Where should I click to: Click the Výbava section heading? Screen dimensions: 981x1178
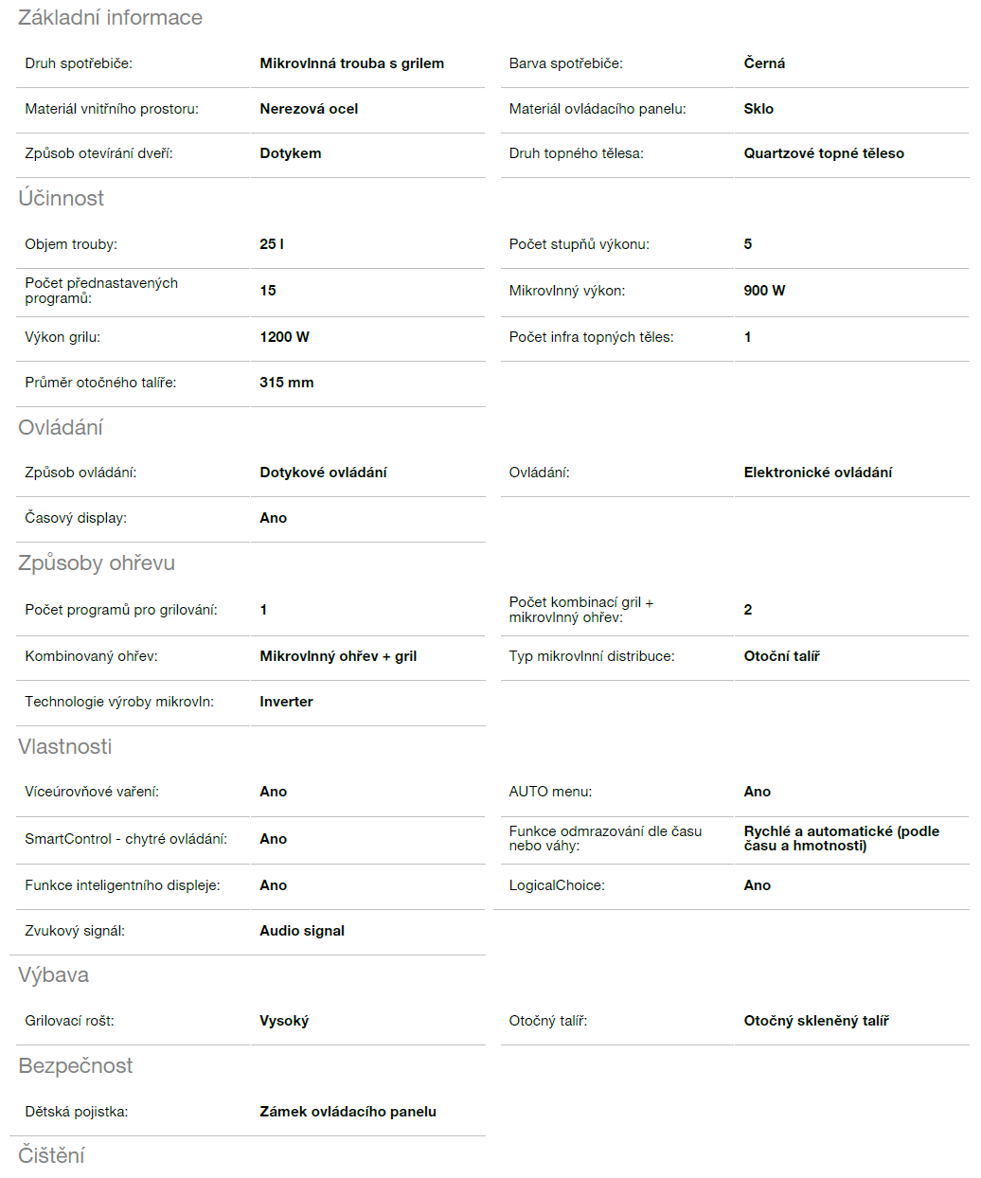click(x=53, y=975)
